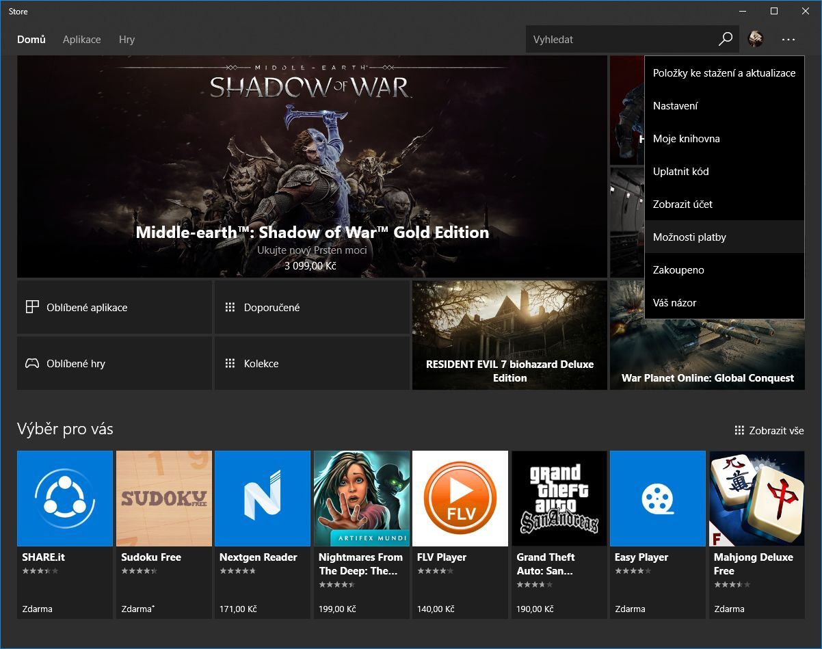Click the grid icon on Oblíbené aplikace tile
822x649 pixels.
[x=32, y=307]
